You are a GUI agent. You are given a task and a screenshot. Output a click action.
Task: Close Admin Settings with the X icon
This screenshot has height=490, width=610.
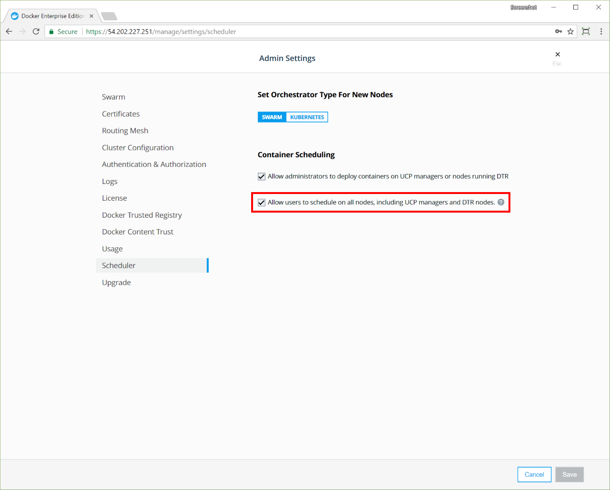(558, 54)
